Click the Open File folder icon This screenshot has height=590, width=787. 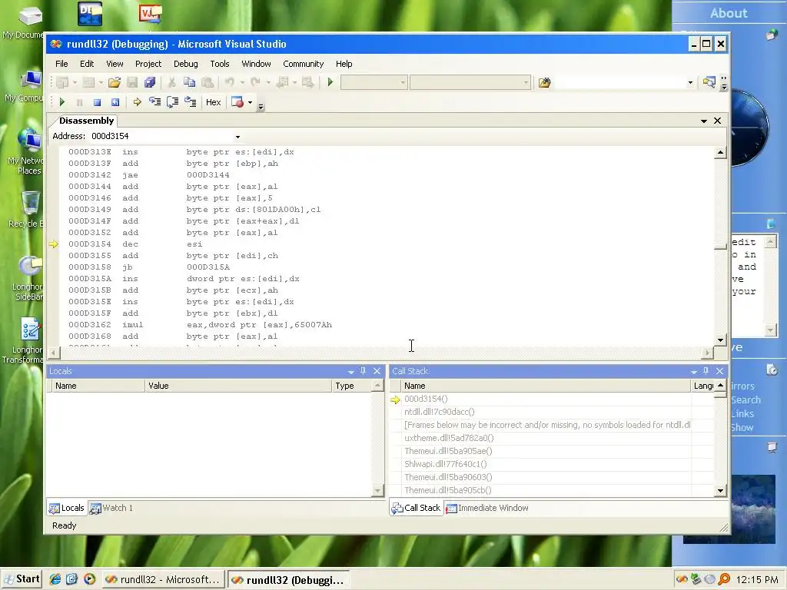115,82
